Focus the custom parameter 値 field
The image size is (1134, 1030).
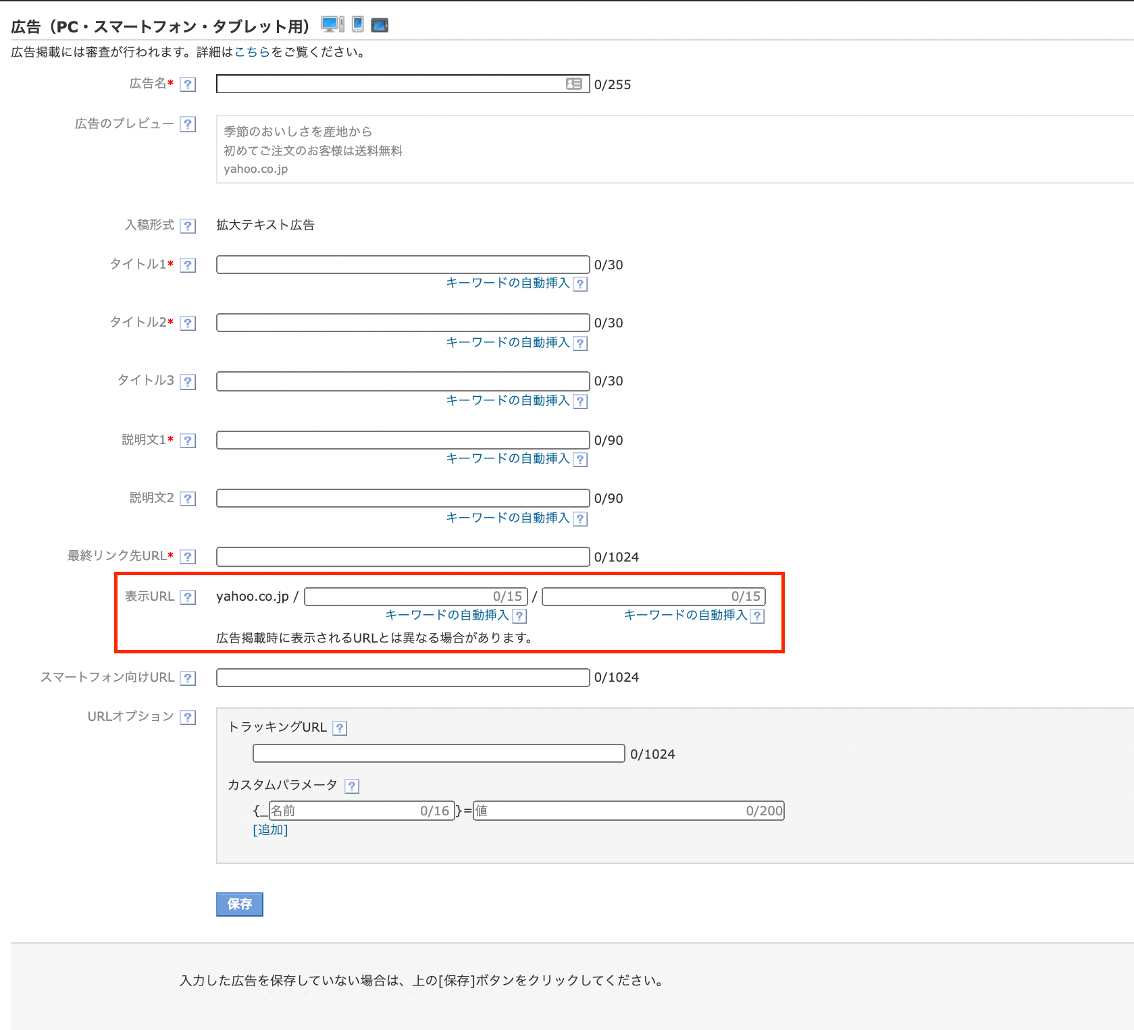point(629,811)
